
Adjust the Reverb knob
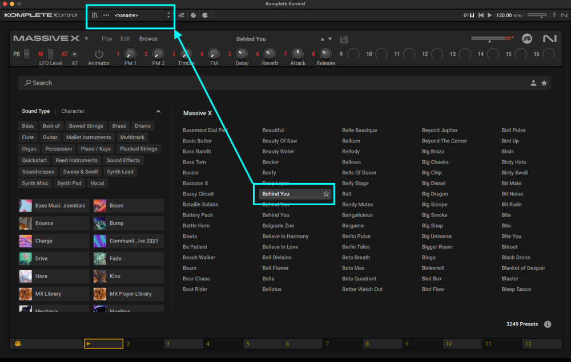[270, 54]
